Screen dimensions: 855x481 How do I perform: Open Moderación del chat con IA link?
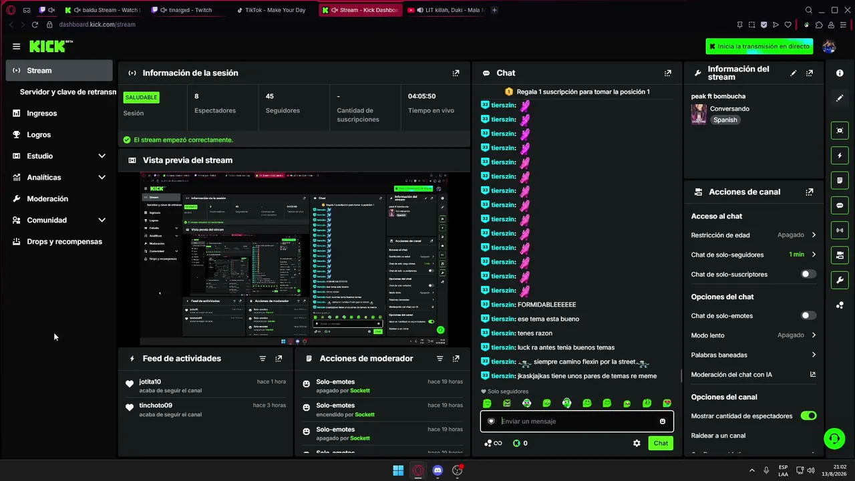(x=753, y=375)
